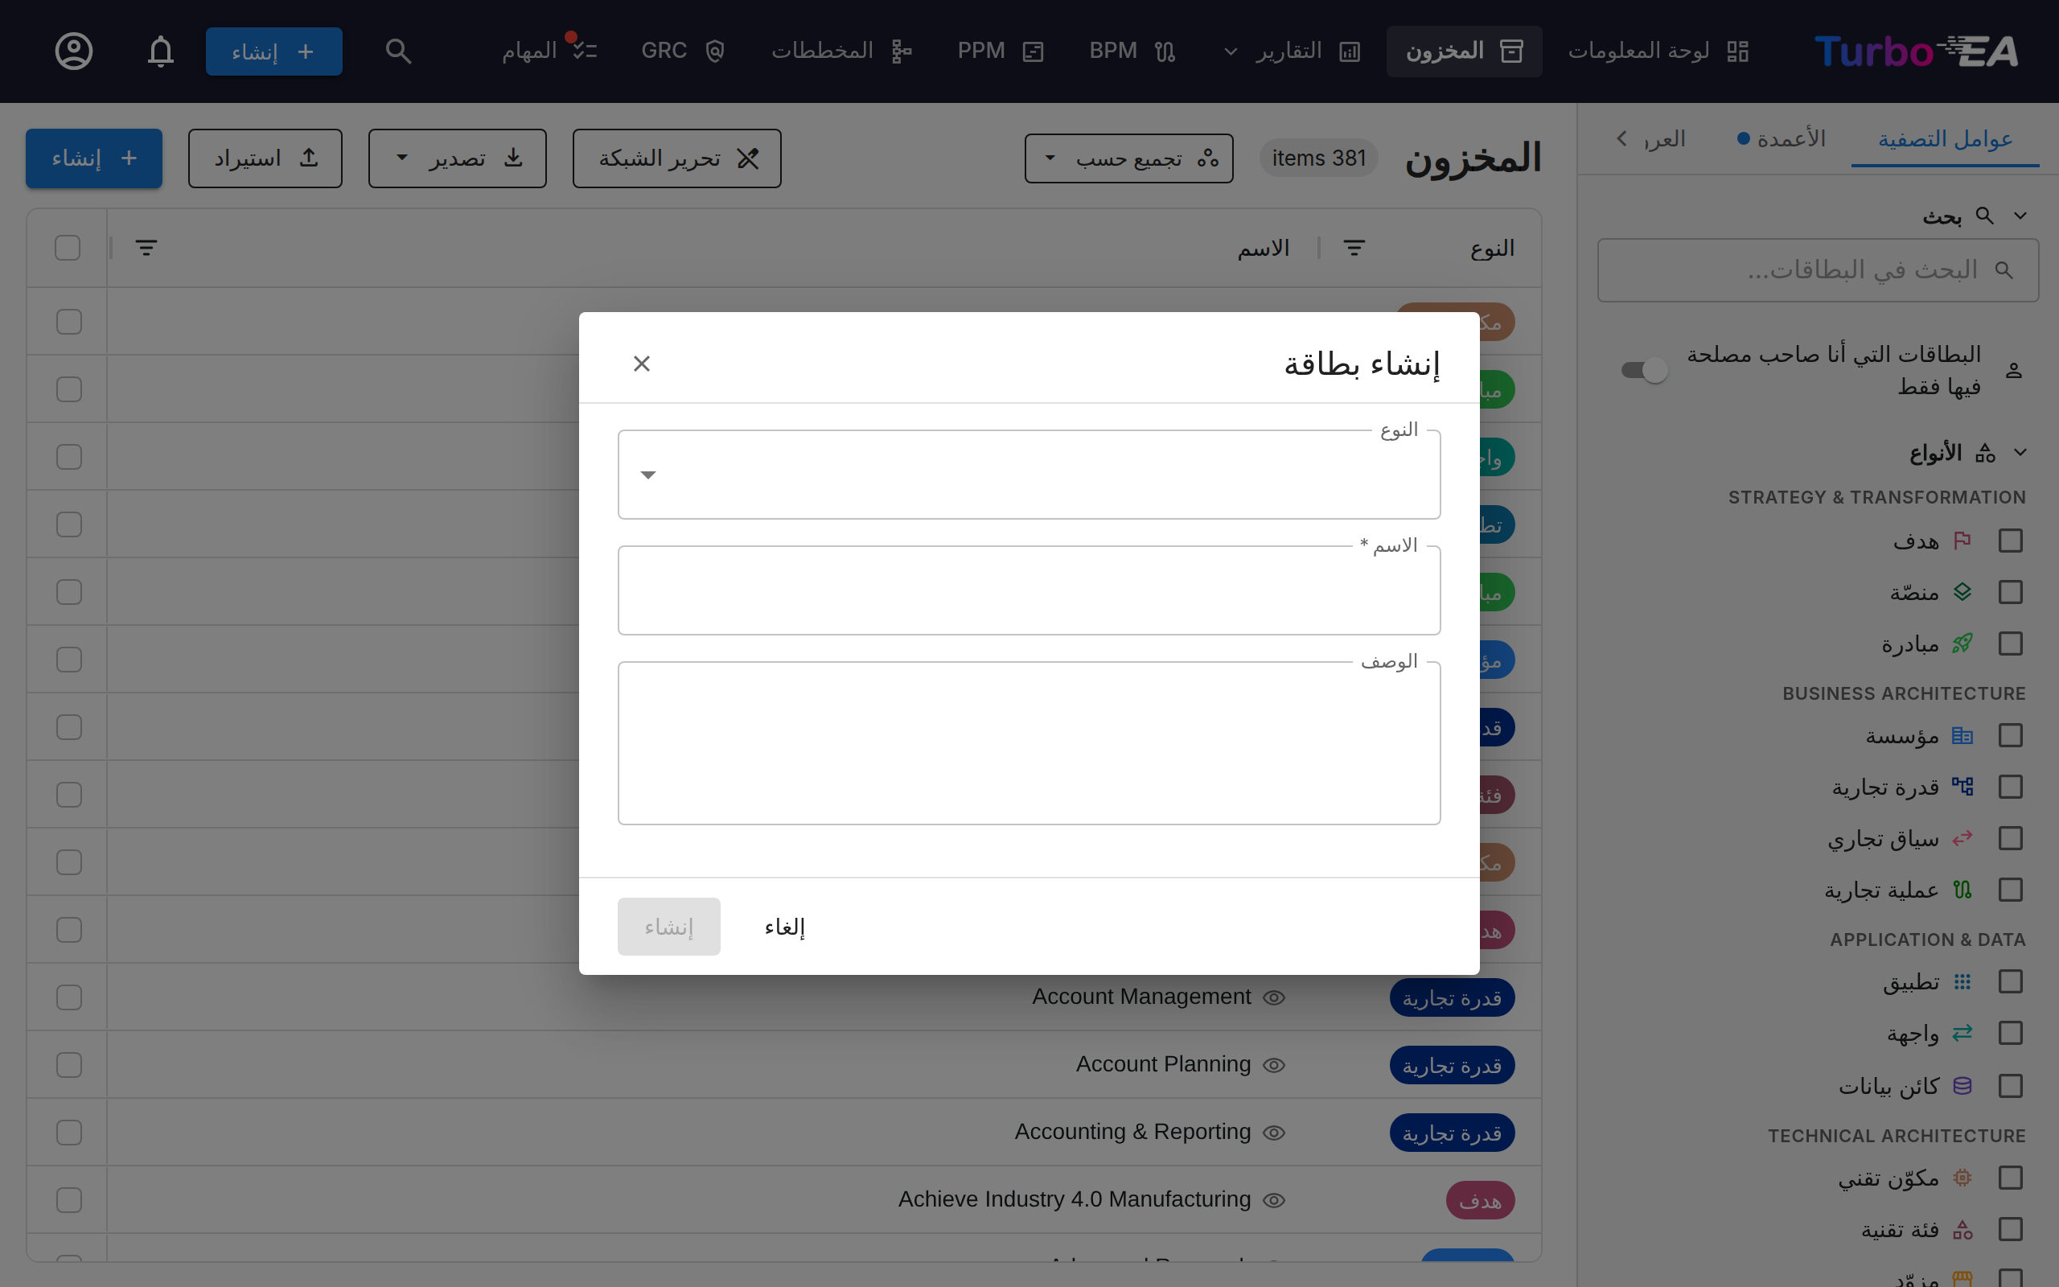Check the مكوّن تقني filter checkbox

pos(2010,1178)
